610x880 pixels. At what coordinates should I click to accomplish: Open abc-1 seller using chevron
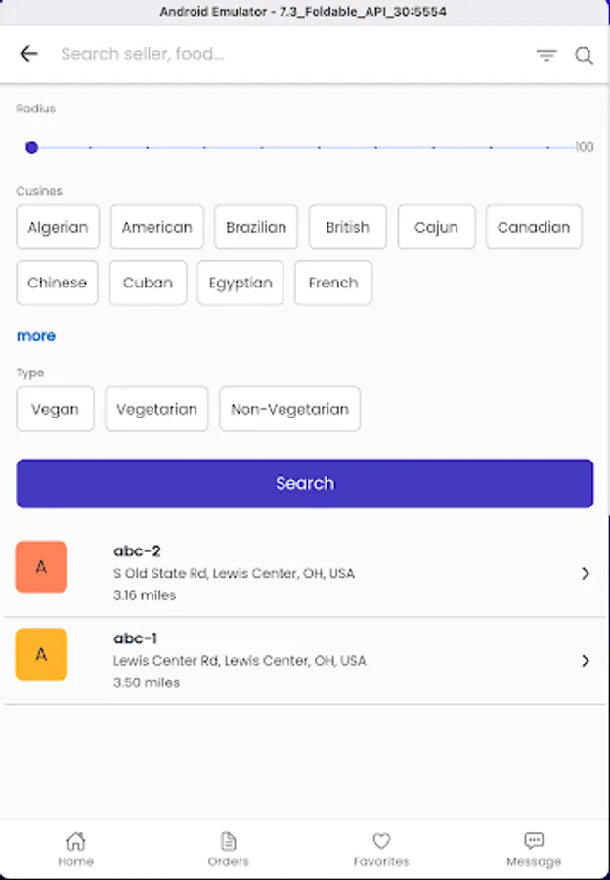click(585, 661)
